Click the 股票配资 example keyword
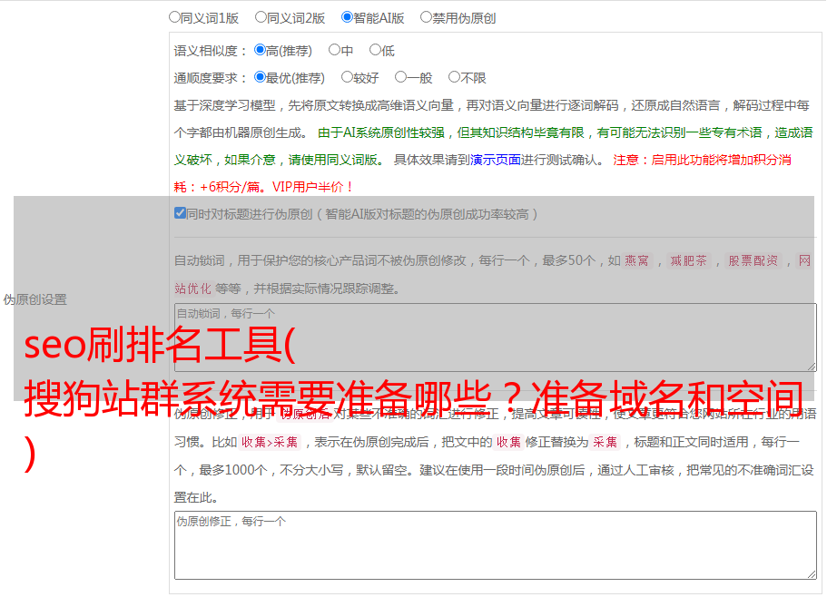Viewport: 827px width, 597px height. click(x=753, y=260)
